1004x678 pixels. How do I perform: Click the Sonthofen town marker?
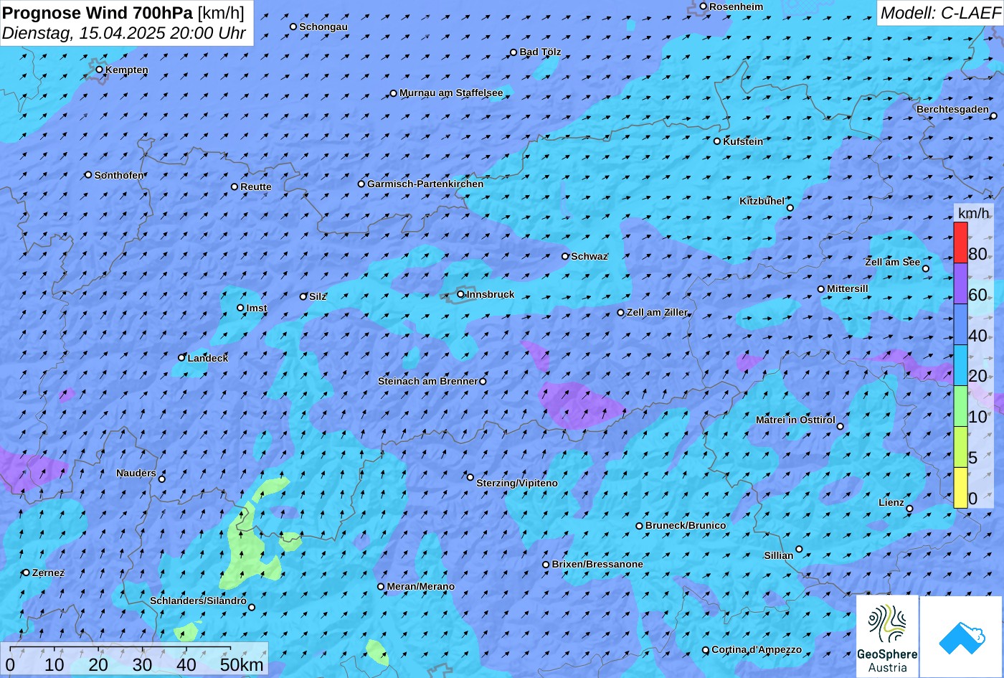click(88, 175)
